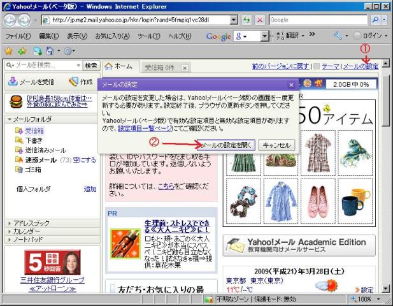Open the mail search options dropdown
393x306 pixels.
pos(78,66)
